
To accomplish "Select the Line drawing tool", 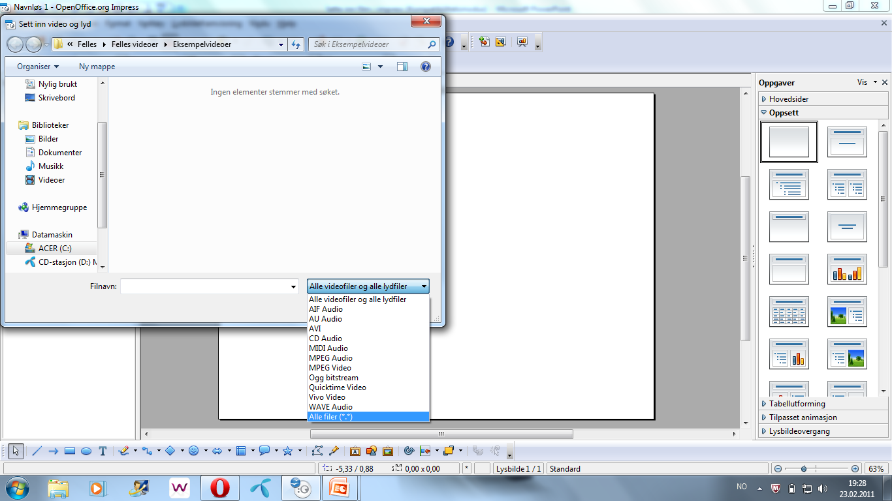I will 37,451.
